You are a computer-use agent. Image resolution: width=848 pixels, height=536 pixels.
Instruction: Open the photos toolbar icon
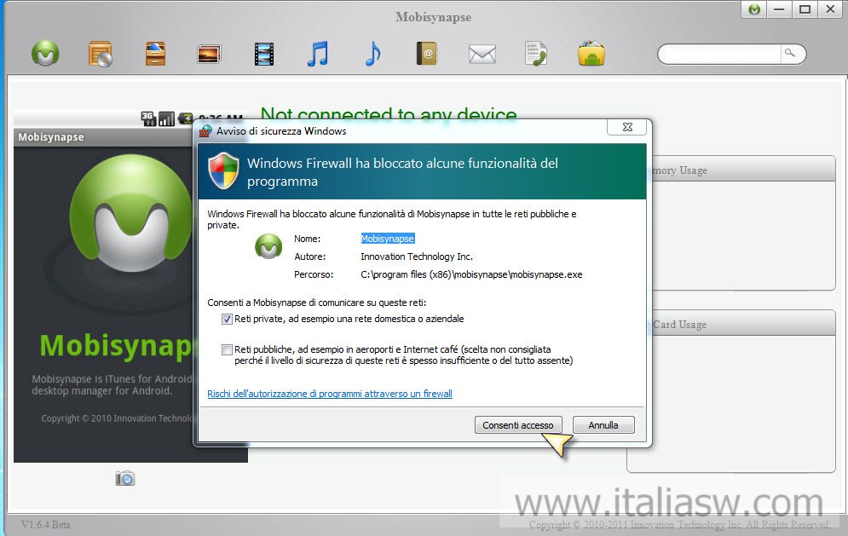tap(209, 54)
